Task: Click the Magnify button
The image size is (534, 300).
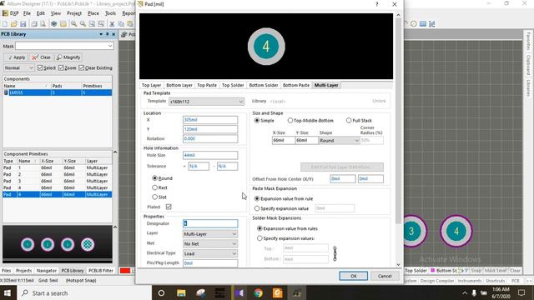Action: [68, 57]
